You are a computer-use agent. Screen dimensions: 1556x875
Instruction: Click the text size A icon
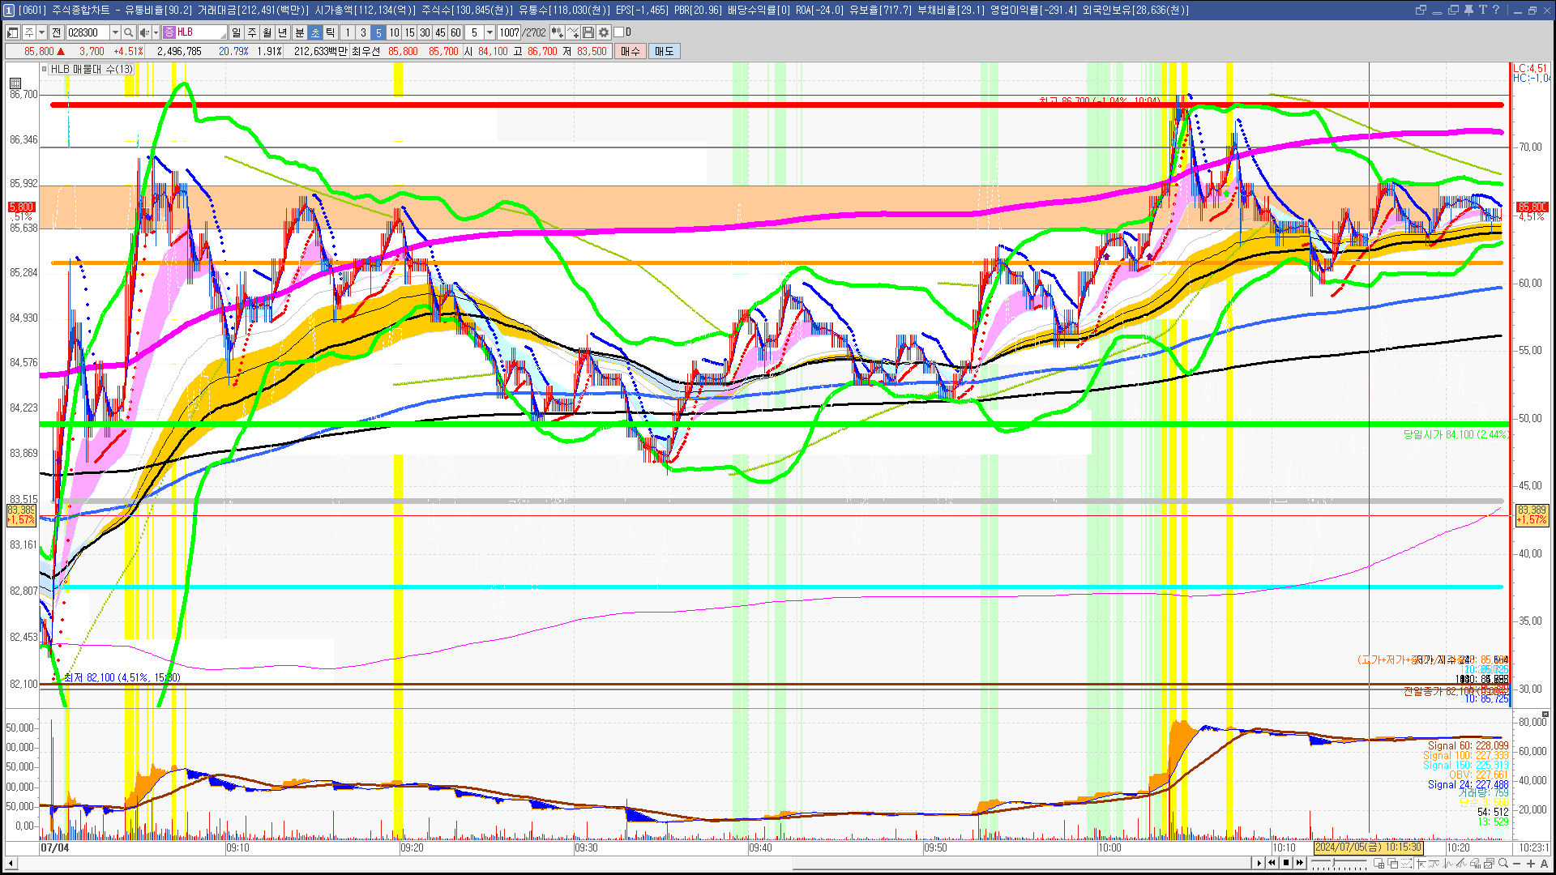pyautogui.click(x=1544, y=863)
